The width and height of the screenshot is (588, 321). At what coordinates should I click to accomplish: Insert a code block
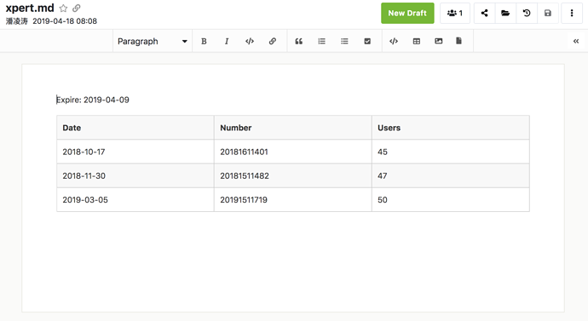click(x=394, y=41)
